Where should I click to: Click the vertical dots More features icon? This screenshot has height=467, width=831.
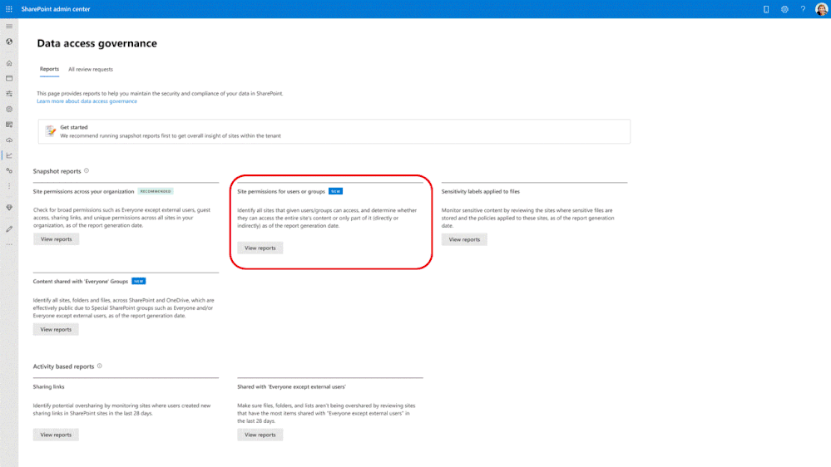pos(9,186)
